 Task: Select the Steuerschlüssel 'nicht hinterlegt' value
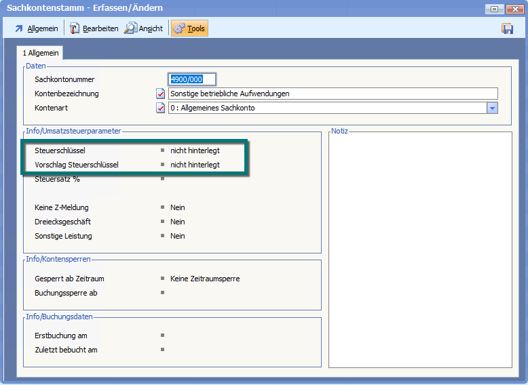click(x=195, y=150)
